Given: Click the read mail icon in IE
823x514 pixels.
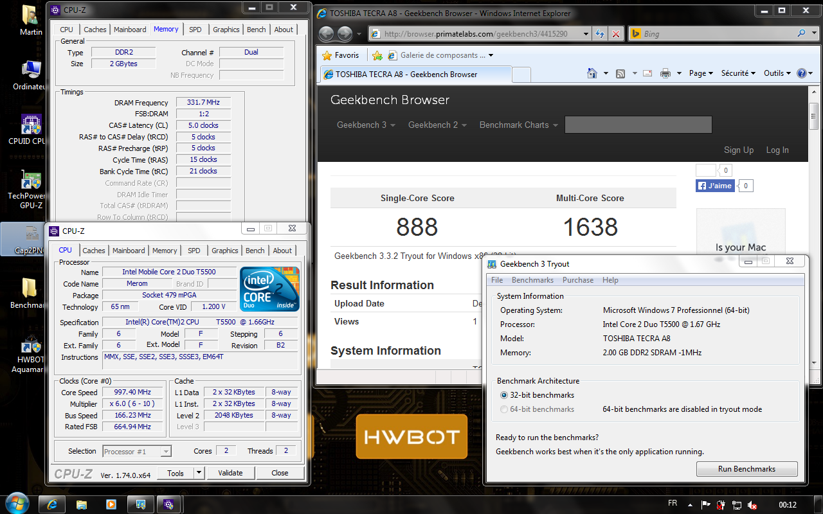Looking at the screenshot, I should (647, 73).
